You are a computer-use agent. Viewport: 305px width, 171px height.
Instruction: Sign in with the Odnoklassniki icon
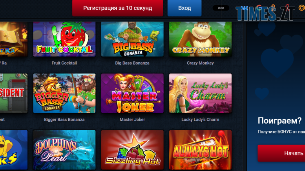pos(273,8)
